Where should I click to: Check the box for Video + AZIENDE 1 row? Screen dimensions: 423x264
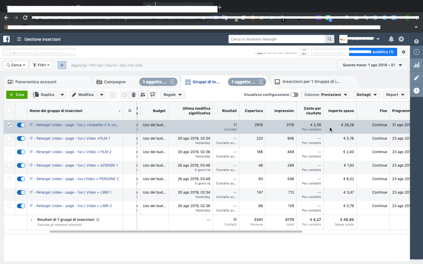tap(9, 165)
